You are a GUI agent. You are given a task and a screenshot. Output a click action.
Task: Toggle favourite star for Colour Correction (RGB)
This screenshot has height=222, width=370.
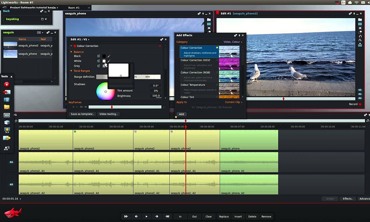(x=217, y=72)
